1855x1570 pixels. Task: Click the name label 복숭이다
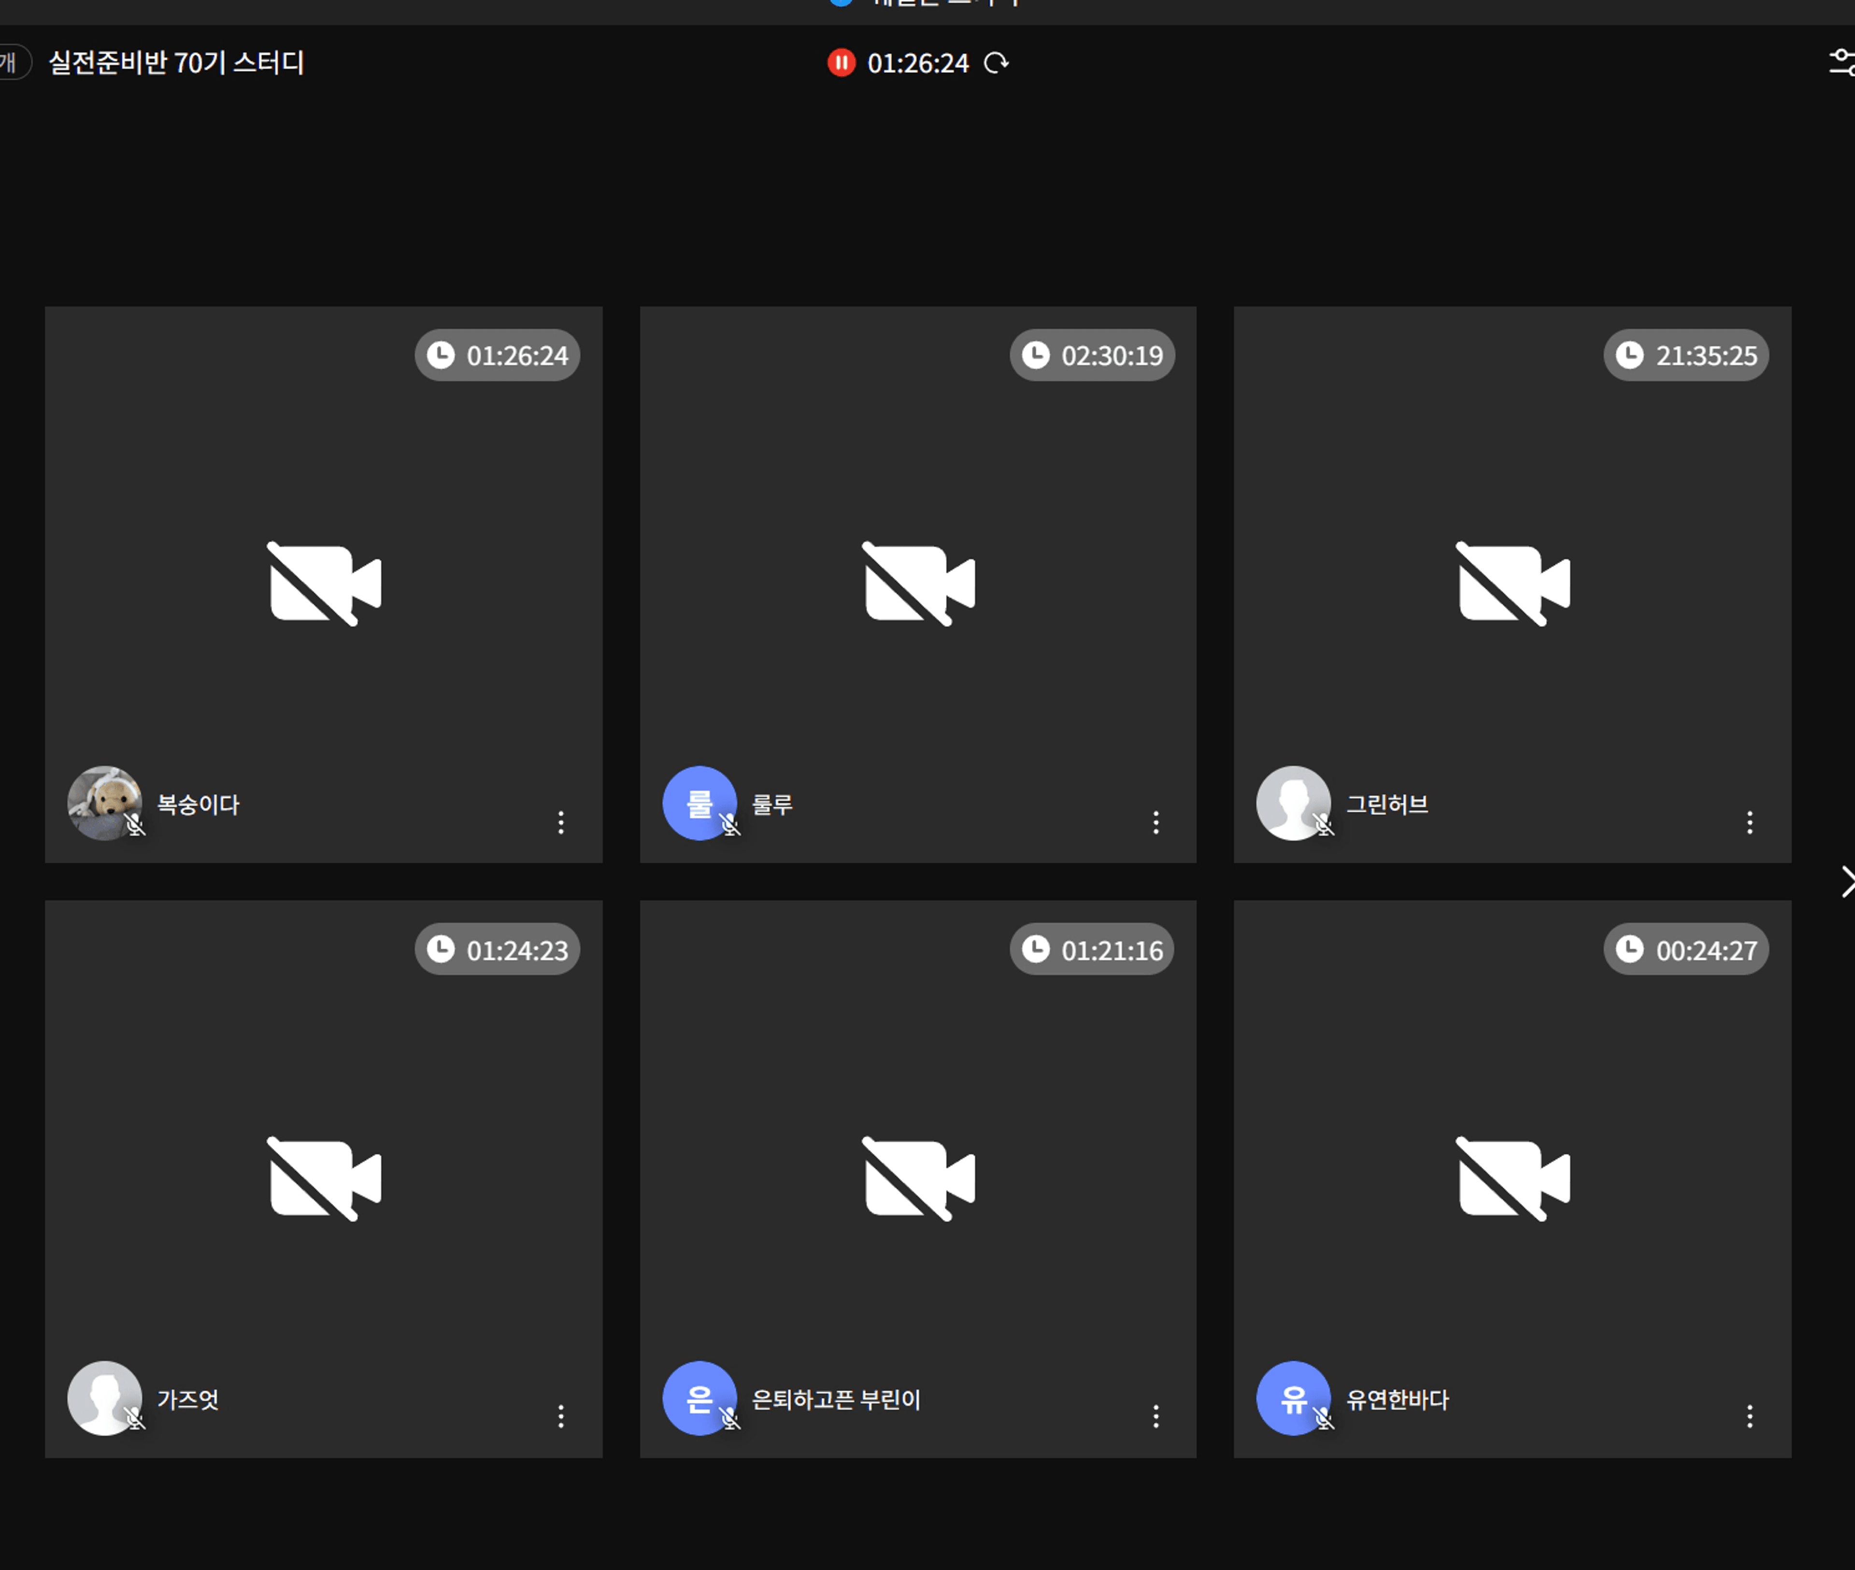point(199,805)
